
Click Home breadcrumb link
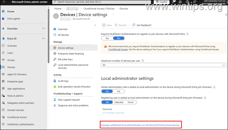click(x=58, y=9)
